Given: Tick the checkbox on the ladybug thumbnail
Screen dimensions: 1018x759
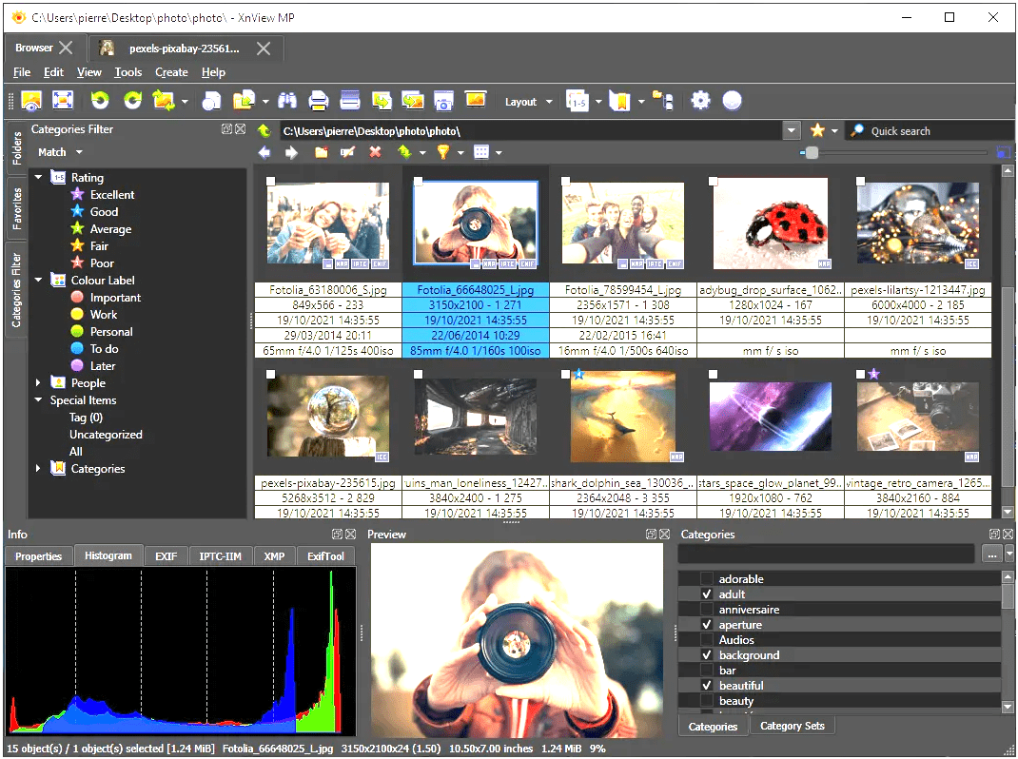Looking at the screenshot, I should [x=713, y=182].
